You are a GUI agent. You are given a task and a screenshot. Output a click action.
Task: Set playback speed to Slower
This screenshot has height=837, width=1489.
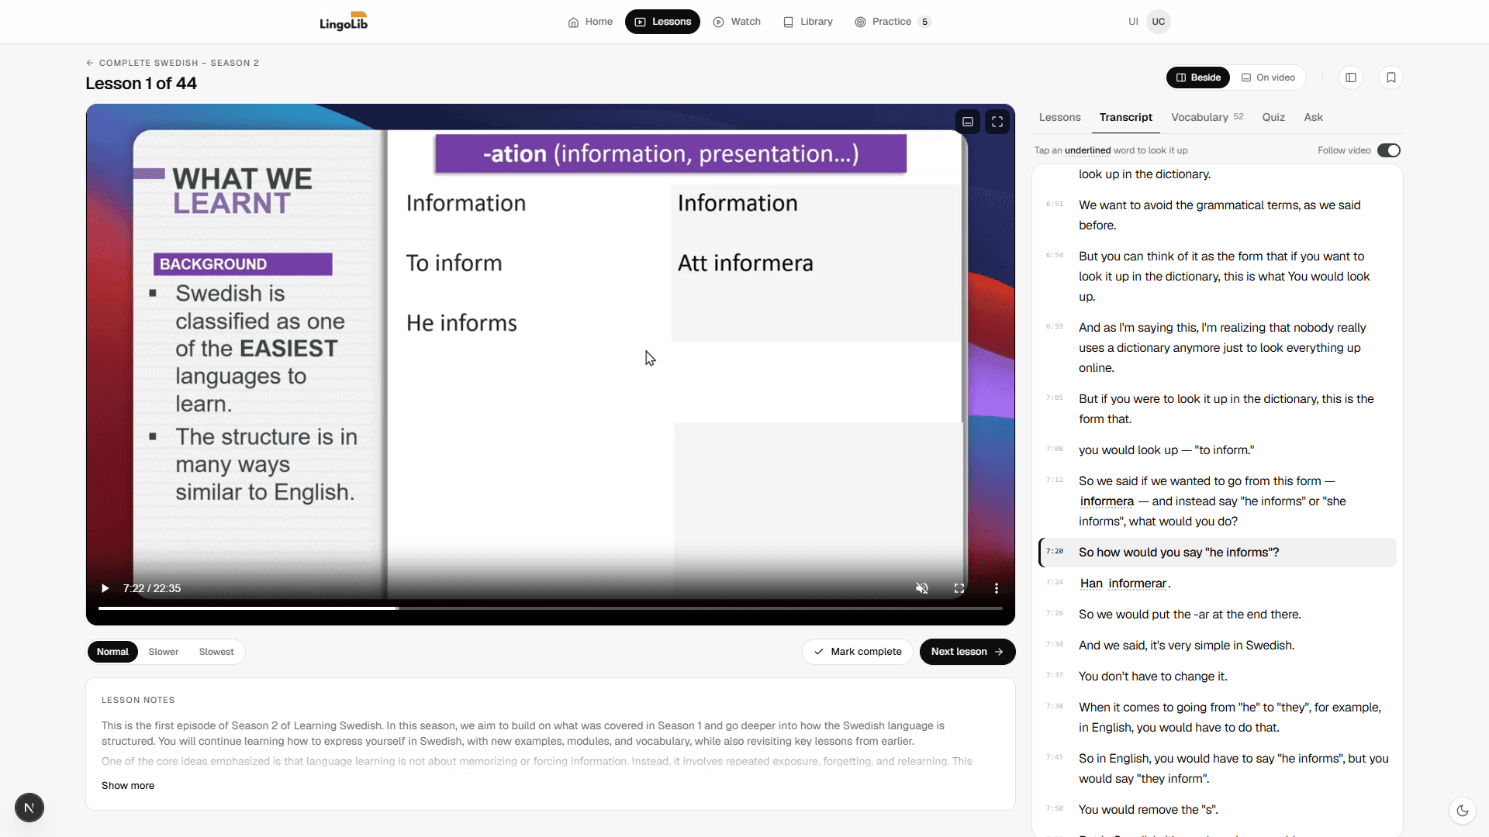tap(164, 652)
